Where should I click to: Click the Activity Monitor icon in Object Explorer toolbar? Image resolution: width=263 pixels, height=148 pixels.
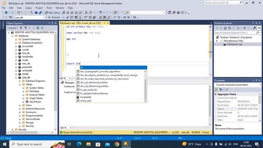tap(42, 28)
